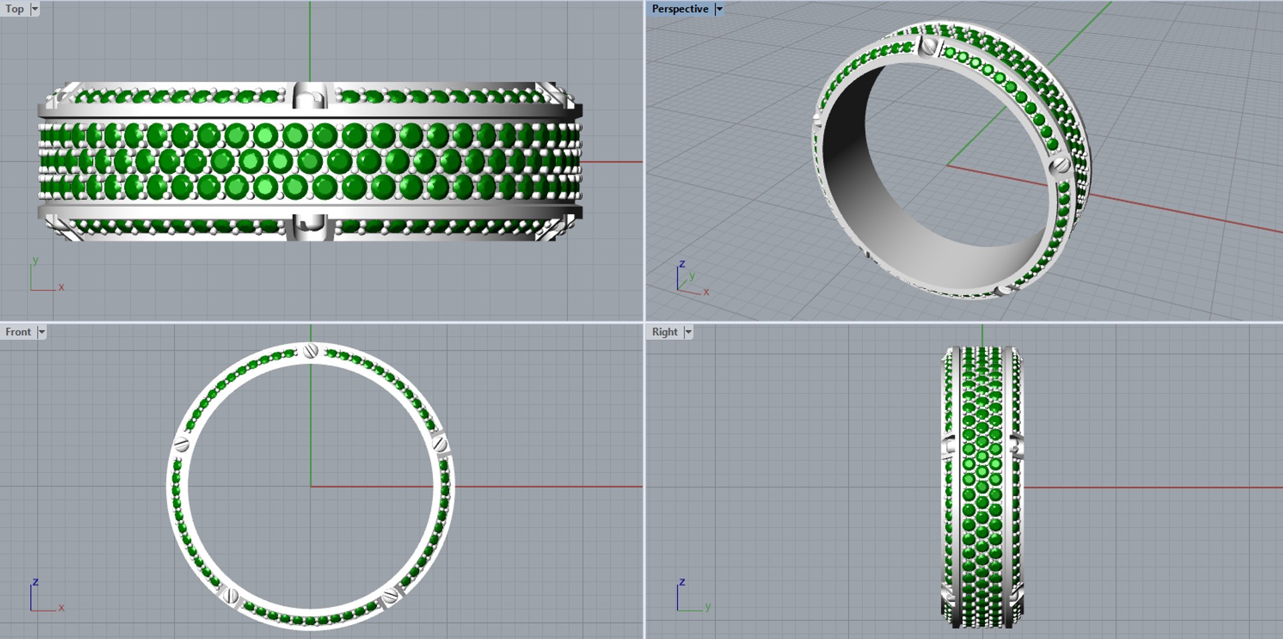The width and height of the screenshot is (1283, 639).
Task: Activate the Right viewport title label
Action: [x=664, y=332]
